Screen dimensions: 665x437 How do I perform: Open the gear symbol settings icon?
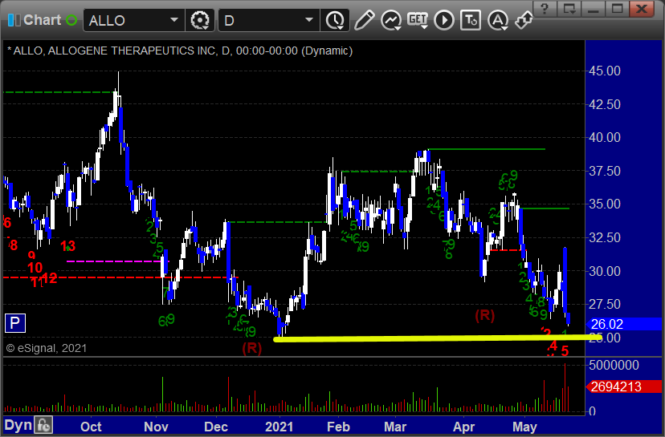pos(200,20)
